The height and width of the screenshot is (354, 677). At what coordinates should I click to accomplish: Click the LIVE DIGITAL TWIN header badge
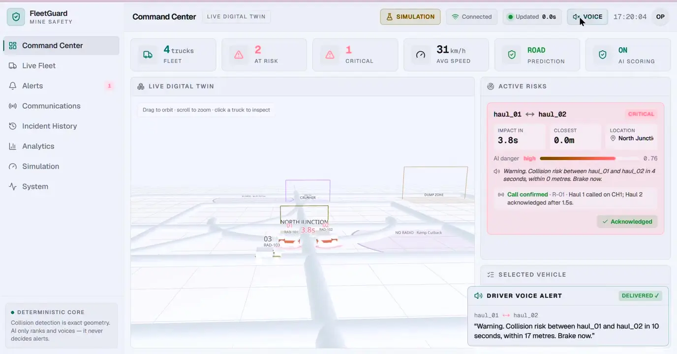click(236, 17)
